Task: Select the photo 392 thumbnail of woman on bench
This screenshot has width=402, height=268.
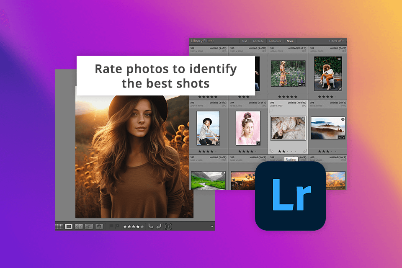Action: (328, 74)
